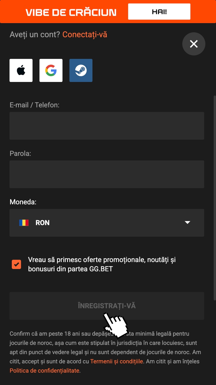The height and width of the screenshot is (385, 216).
Task: Register using the Steam icon
Action: 81,70
